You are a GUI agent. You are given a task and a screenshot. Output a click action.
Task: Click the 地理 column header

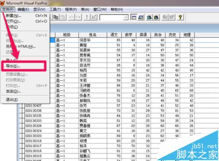187,35
